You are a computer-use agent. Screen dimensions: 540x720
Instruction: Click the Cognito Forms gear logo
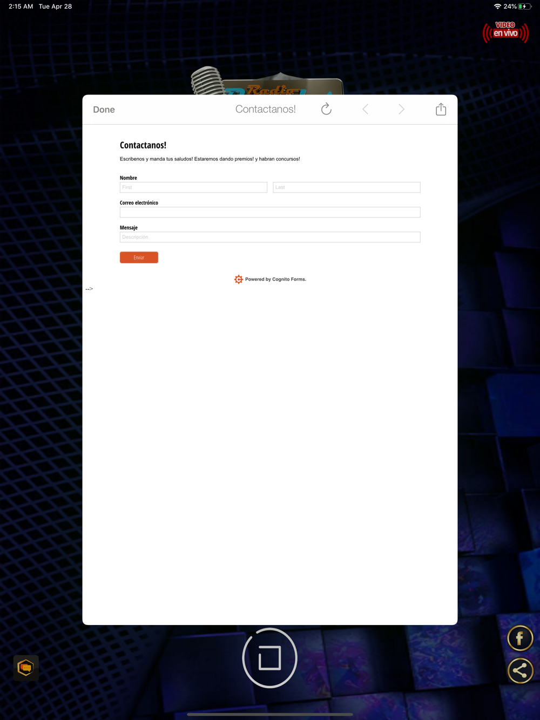(239, 279)
